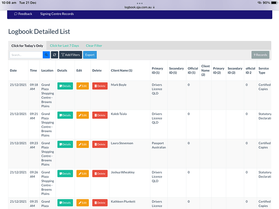Open Feedback in the navigation bar
This screenshot has width=279, height=209.
(23, 14)
